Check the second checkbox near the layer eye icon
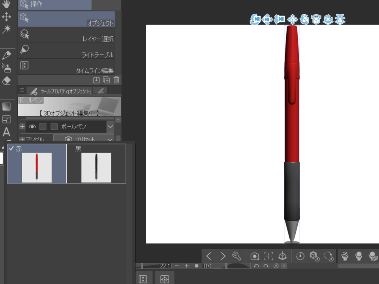 (54, 126)
